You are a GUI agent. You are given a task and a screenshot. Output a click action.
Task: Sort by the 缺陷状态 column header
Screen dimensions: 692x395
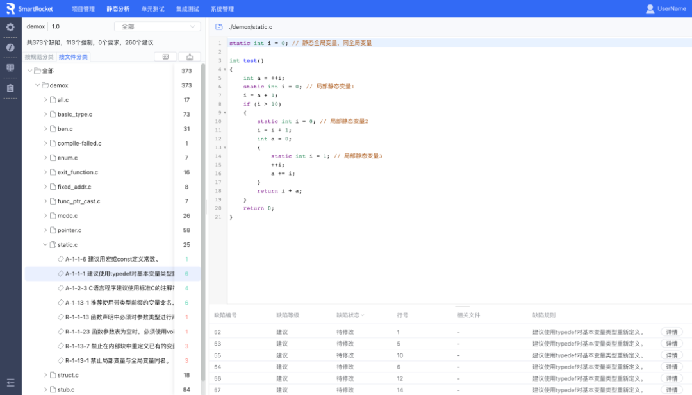[x=350, y=315]
